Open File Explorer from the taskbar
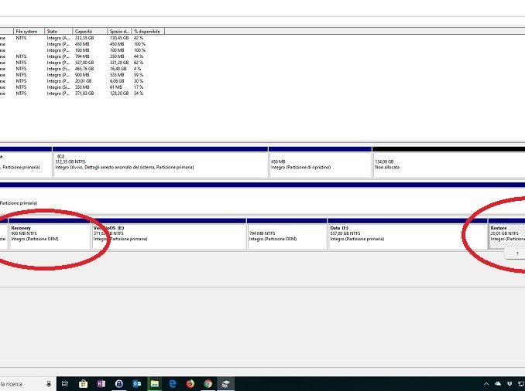This screenshot has height=391, width=525. coord(154,384)
